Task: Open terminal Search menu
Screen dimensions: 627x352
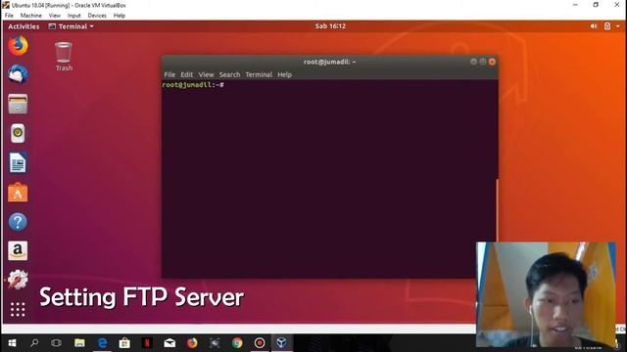Action: coord(229,74)
